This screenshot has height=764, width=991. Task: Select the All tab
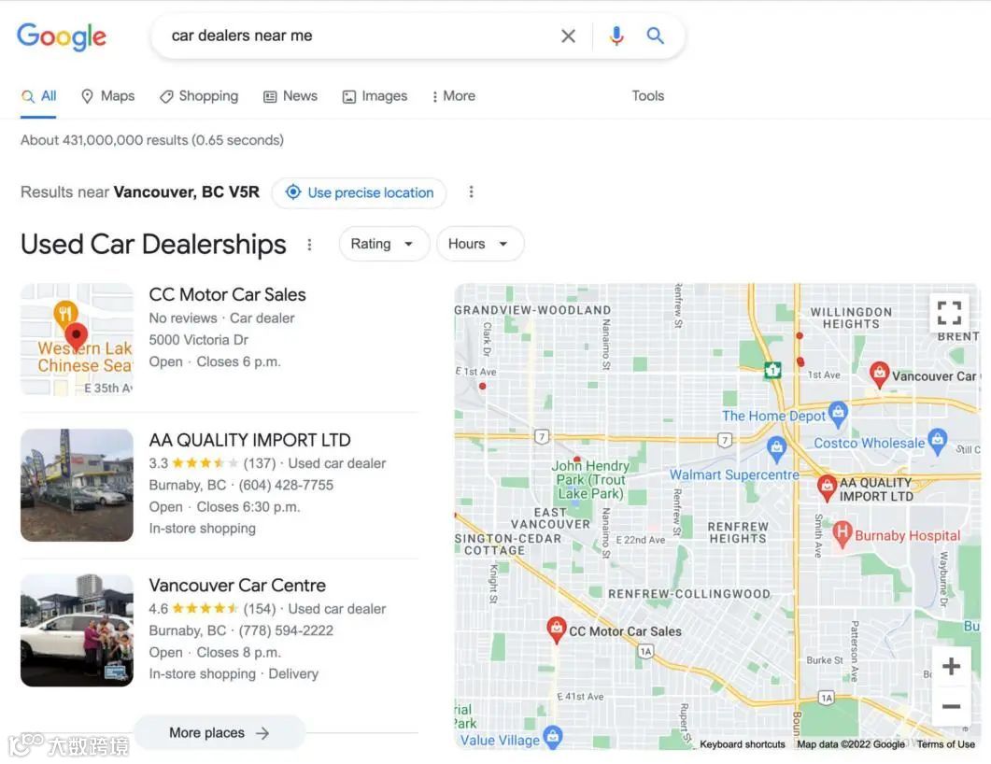coord(38,96)
